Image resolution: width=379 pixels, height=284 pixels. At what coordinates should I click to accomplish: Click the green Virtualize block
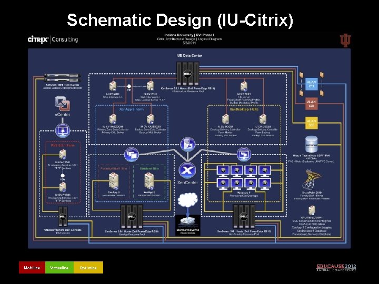point(59,267)
